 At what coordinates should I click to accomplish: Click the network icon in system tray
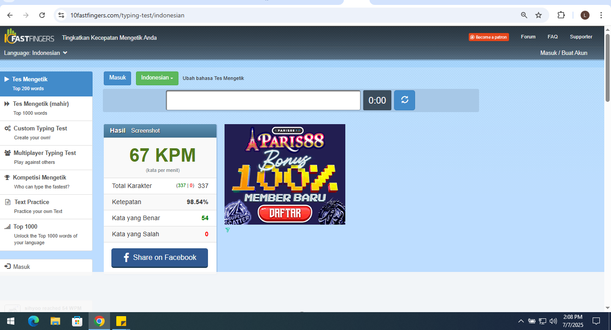click(x=542, y=321)
